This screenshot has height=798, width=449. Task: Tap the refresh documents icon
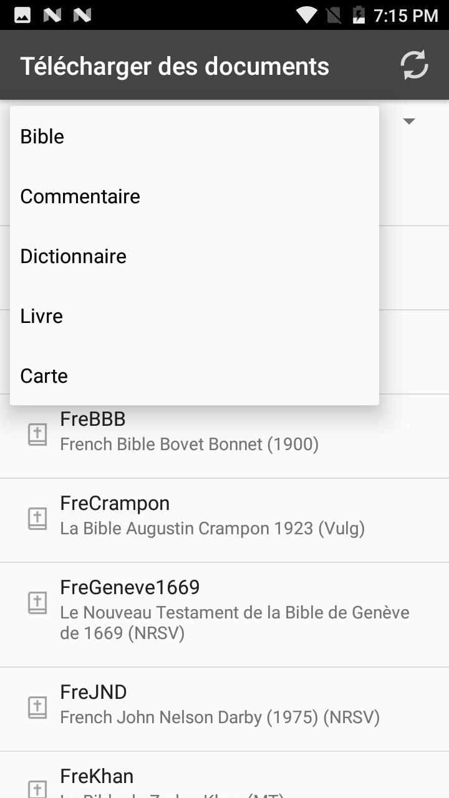click(414, 65)
